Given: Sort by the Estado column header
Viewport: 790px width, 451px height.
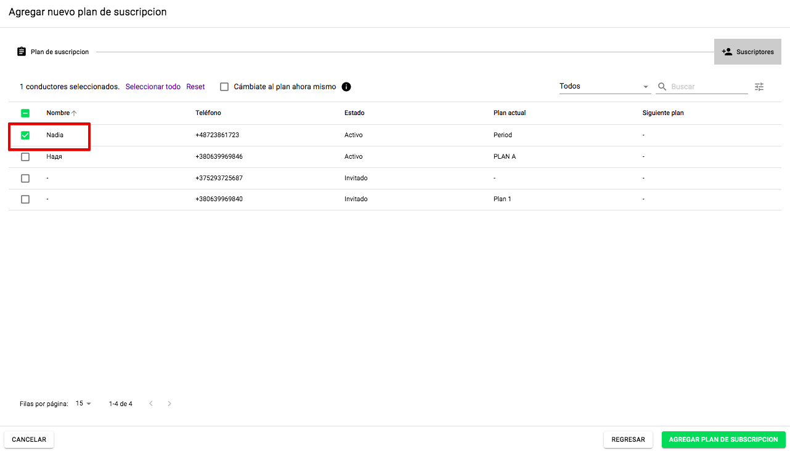Looking at the screenshot, I should pos(354,113).
